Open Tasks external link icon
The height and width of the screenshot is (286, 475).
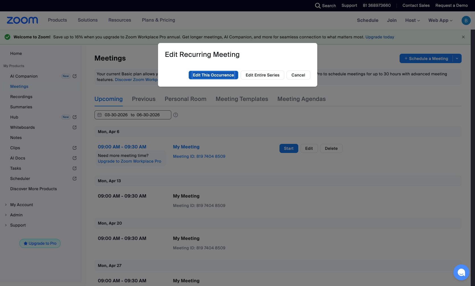[x=75, y=168]
